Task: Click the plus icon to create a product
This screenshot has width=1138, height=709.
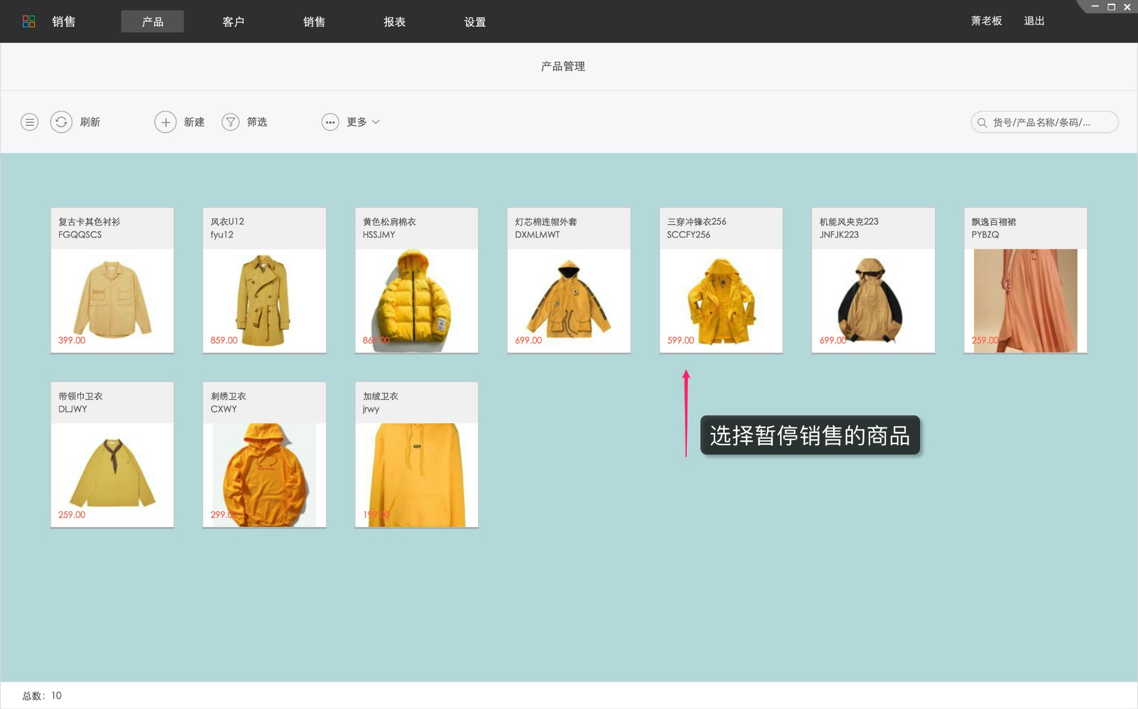Action: coord(166,122)
